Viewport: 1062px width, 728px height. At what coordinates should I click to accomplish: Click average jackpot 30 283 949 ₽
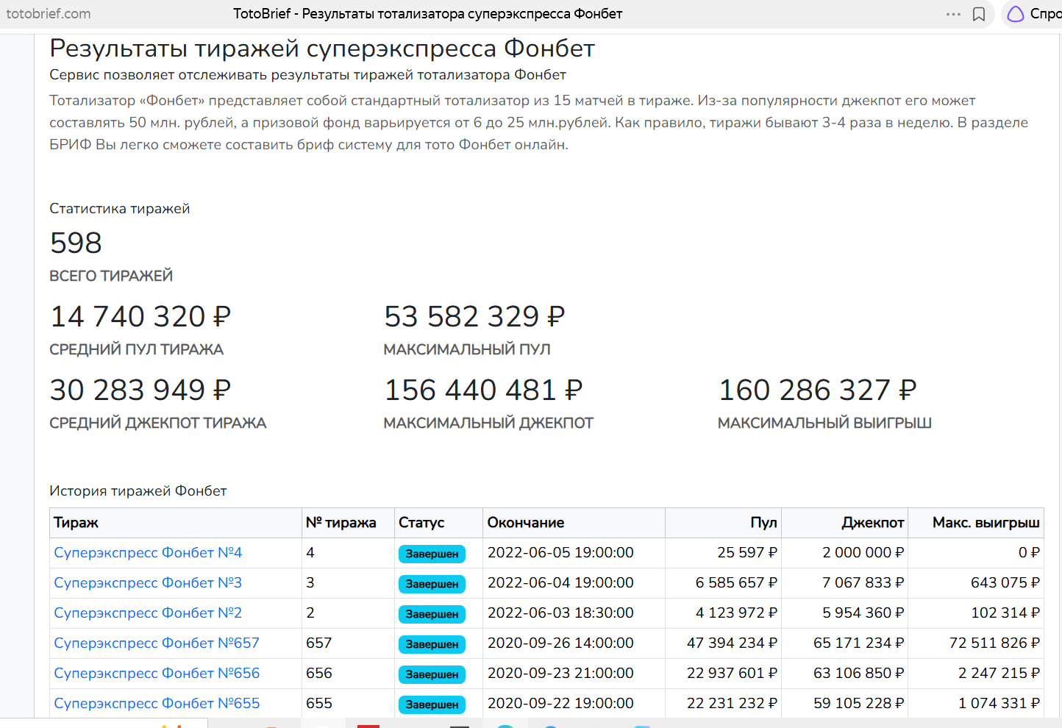(140, 390)
